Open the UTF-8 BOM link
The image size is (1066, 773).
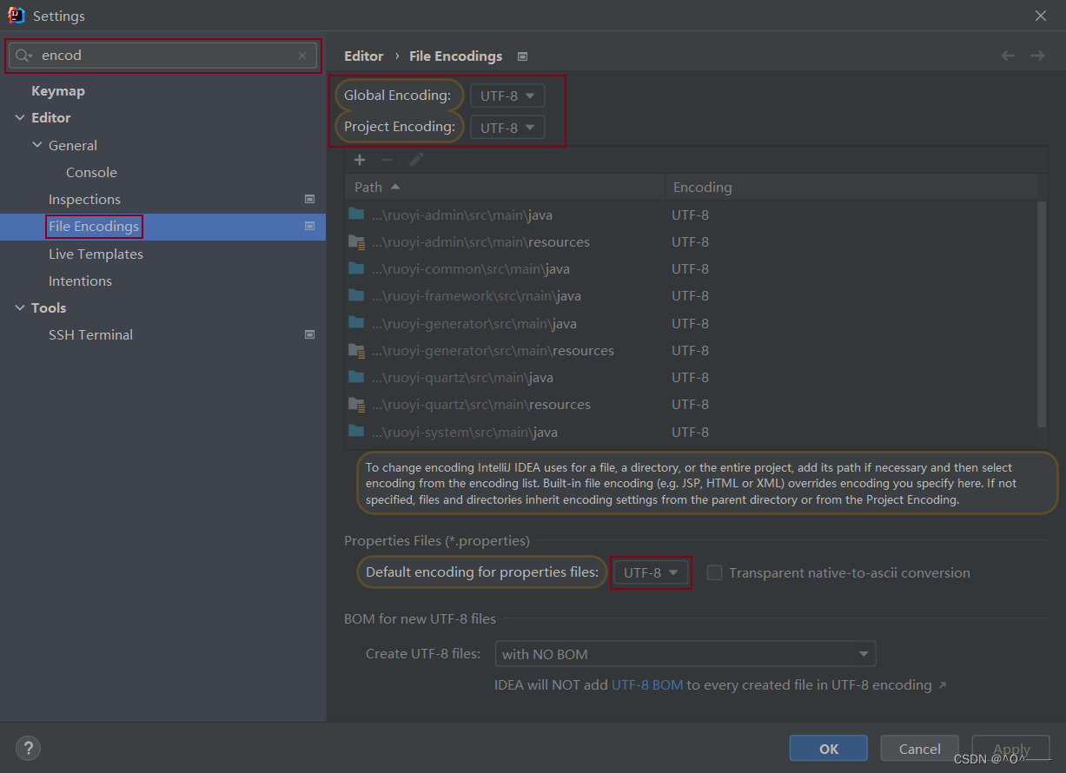647,684
